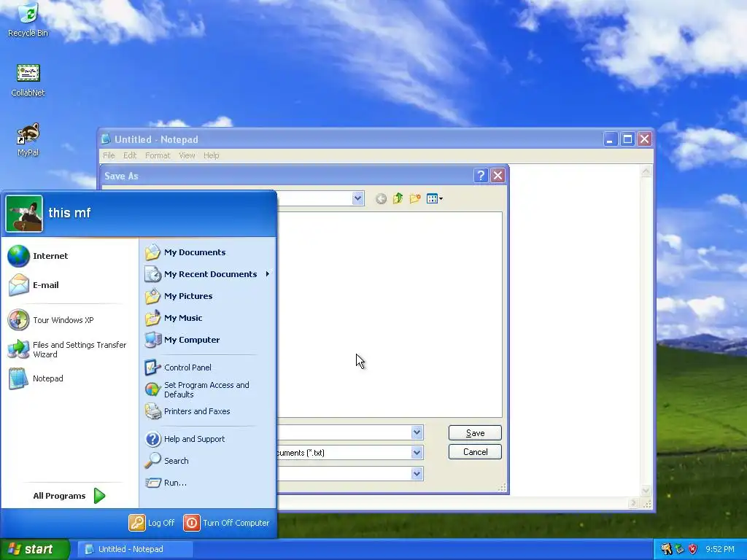Open E-mail from Start menu
This screenshot has width=747, height=560.
(69, 285)
